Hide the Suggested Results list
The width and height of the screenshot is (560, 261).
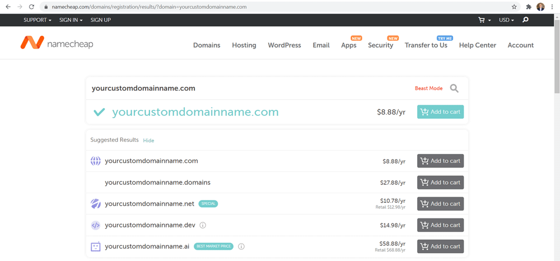(148, 141)
